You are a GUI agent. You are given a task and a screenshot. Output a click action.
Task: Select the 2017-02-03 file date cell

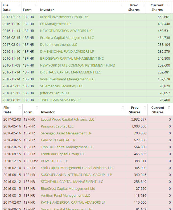pyautogui.click(x=12, y=120)
